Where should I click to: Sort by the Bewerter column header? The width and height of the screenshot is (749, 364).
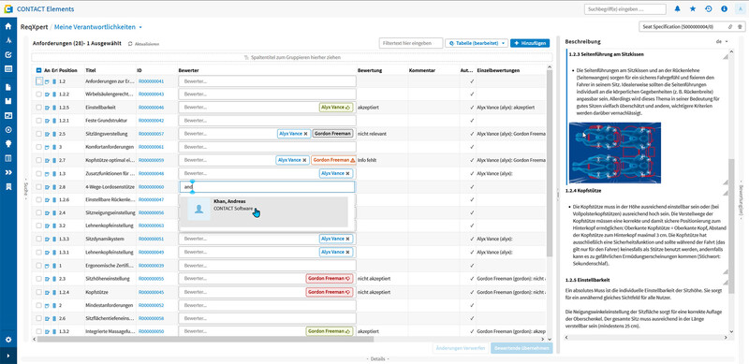189,70
